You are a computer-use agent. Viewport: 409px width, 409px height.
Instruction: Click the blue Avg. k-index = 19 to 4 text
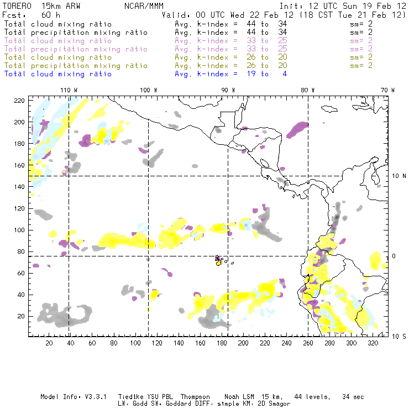coord(230,74)
